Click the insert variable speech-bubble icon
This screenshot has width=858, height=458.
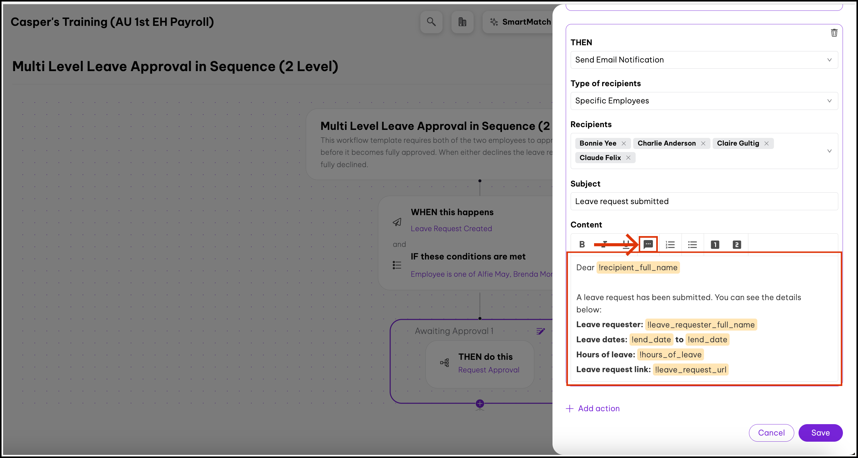(x=648, y=245)
